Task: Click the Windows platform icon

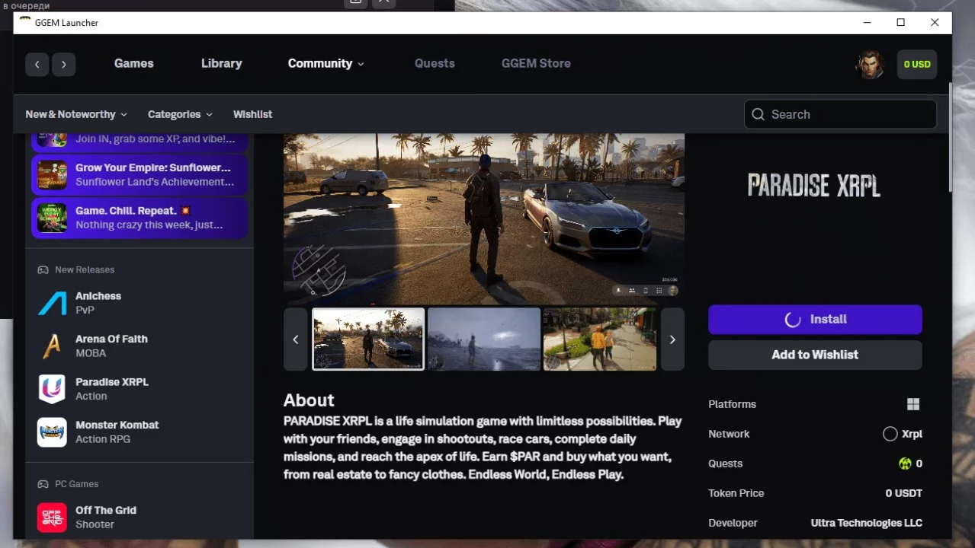Action: [x=913, y=404]
